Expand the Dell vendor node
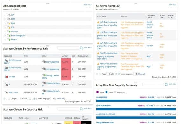 click(5, 23)
